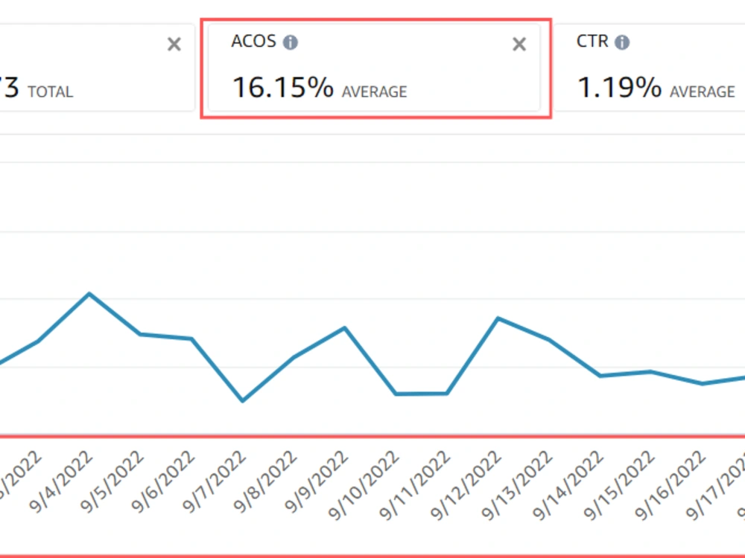Viewport: 745px width, 558px height.
Task: Click the 9/5/2022 axis date label
Action: click(112, 482)
